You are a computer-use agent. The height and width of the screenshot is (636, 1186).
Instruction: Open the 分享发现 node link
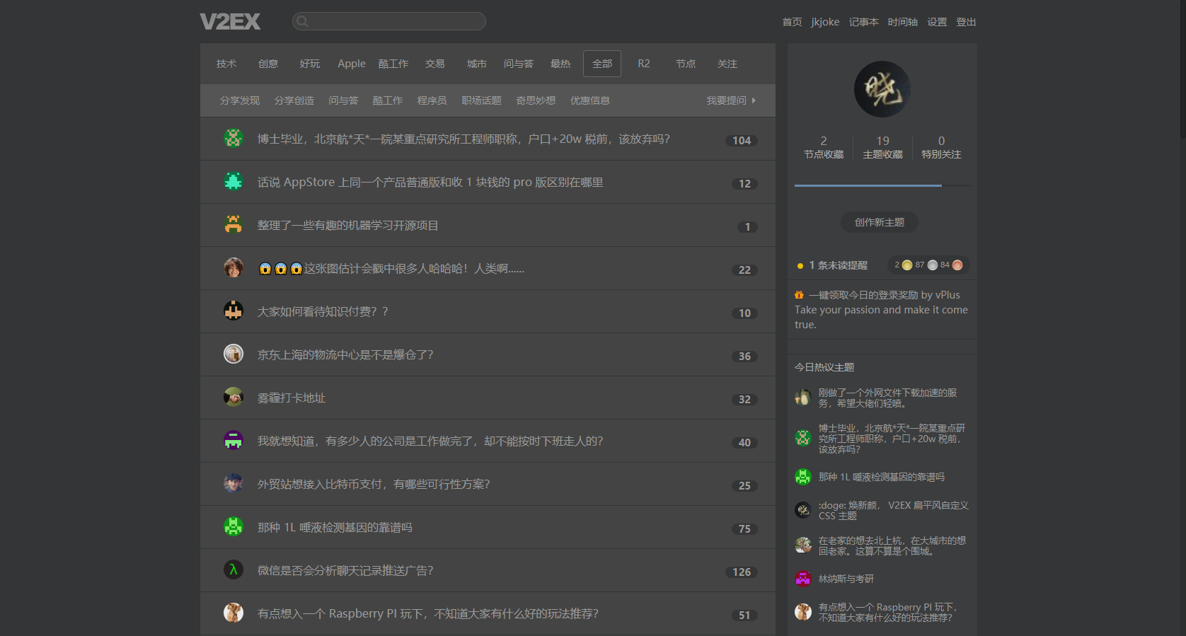point(240,100)
